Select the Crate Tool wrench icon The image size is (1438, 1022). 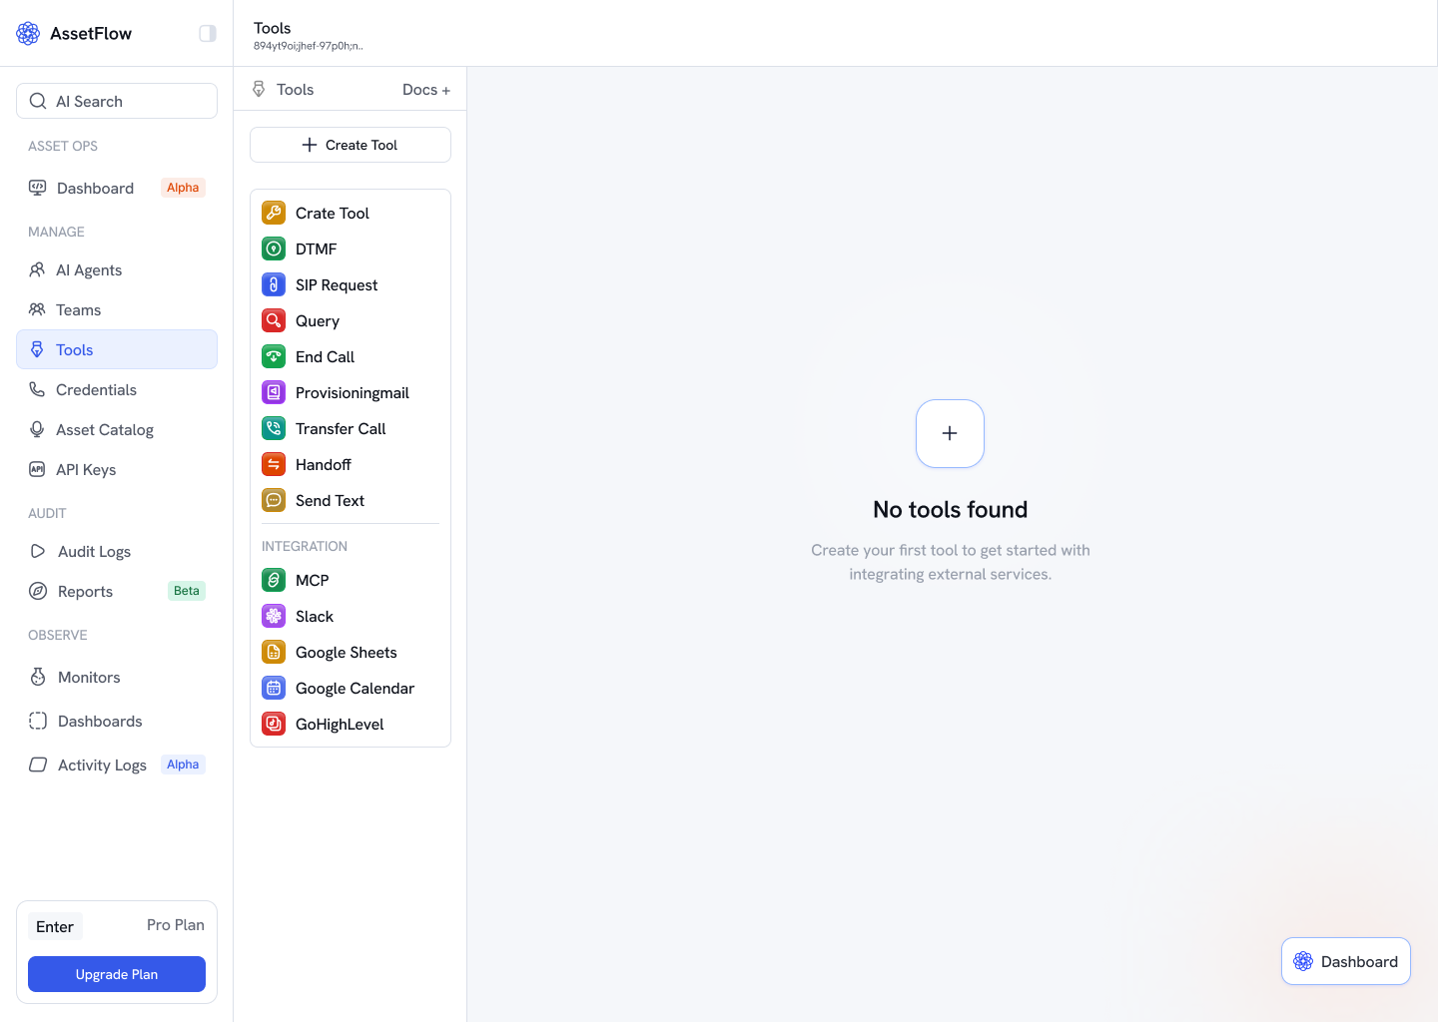274,213
